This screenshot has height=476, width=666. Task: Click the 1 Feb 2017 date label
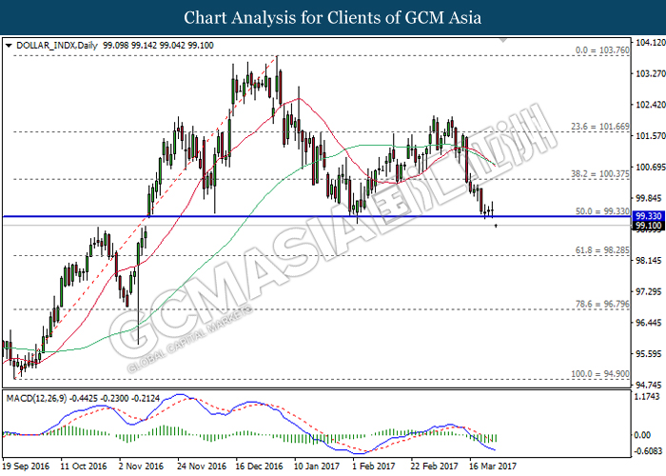pos(374,466)
